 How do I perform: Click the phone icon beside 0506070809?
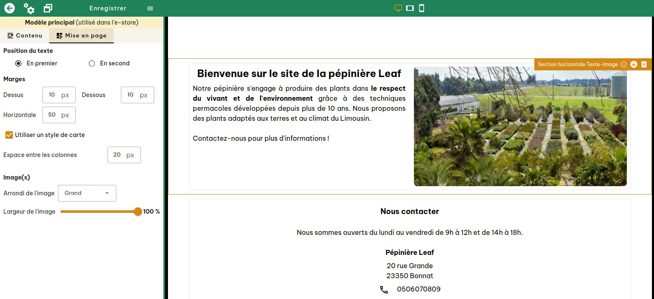click(384, 289)
